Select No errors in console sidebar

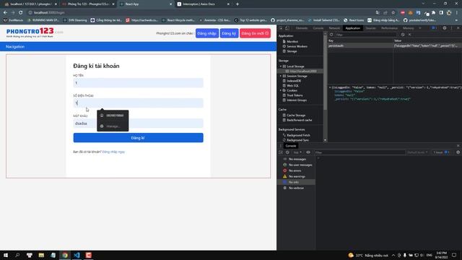click(x=296, y=170)
